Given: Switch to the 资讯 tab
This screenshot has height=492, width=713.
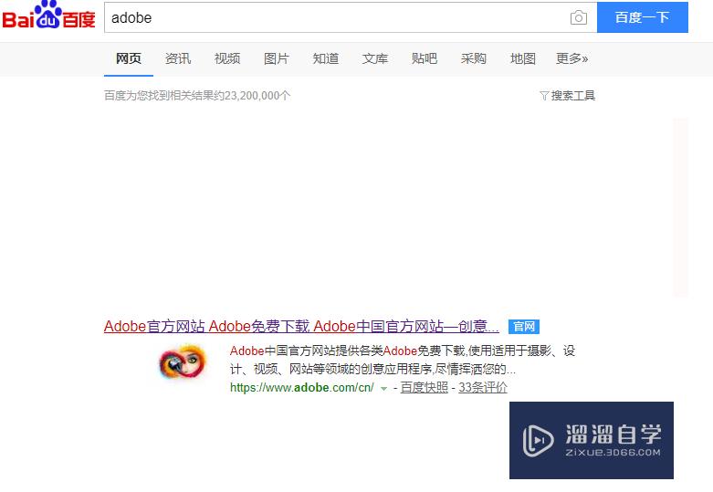Looking at the screenshot, I should [x=178, y=58].
